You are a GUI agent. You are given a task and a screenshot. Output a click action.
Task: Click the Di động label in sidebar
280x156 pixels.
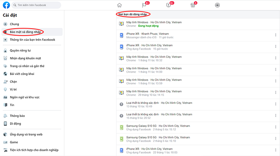click(x=15, y=124)
